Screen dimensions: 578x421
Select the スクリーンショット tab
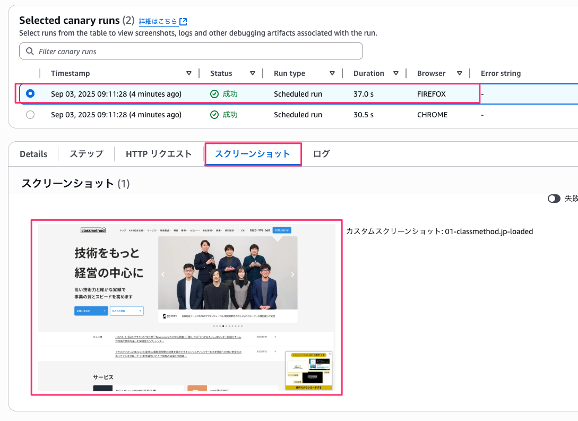253,154
